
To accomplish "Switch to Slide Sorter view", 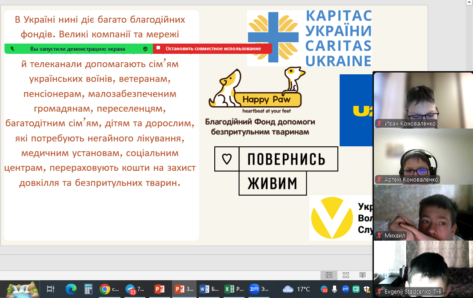I will point(346,275).
